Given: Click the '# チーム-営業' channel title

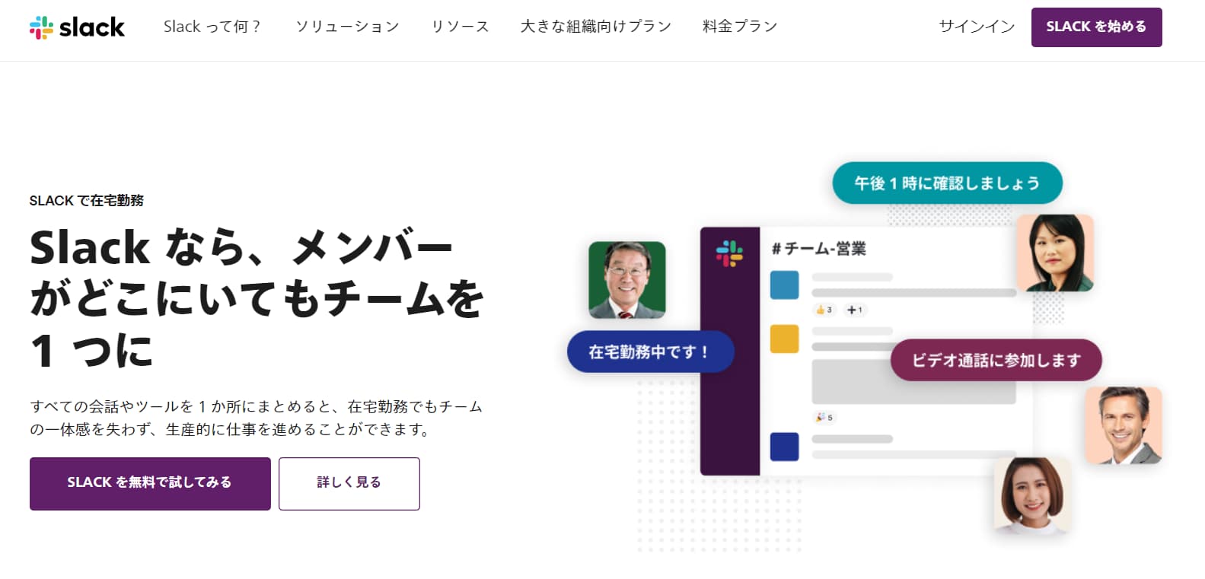Looking at the screenshot, I should (818, 249).
